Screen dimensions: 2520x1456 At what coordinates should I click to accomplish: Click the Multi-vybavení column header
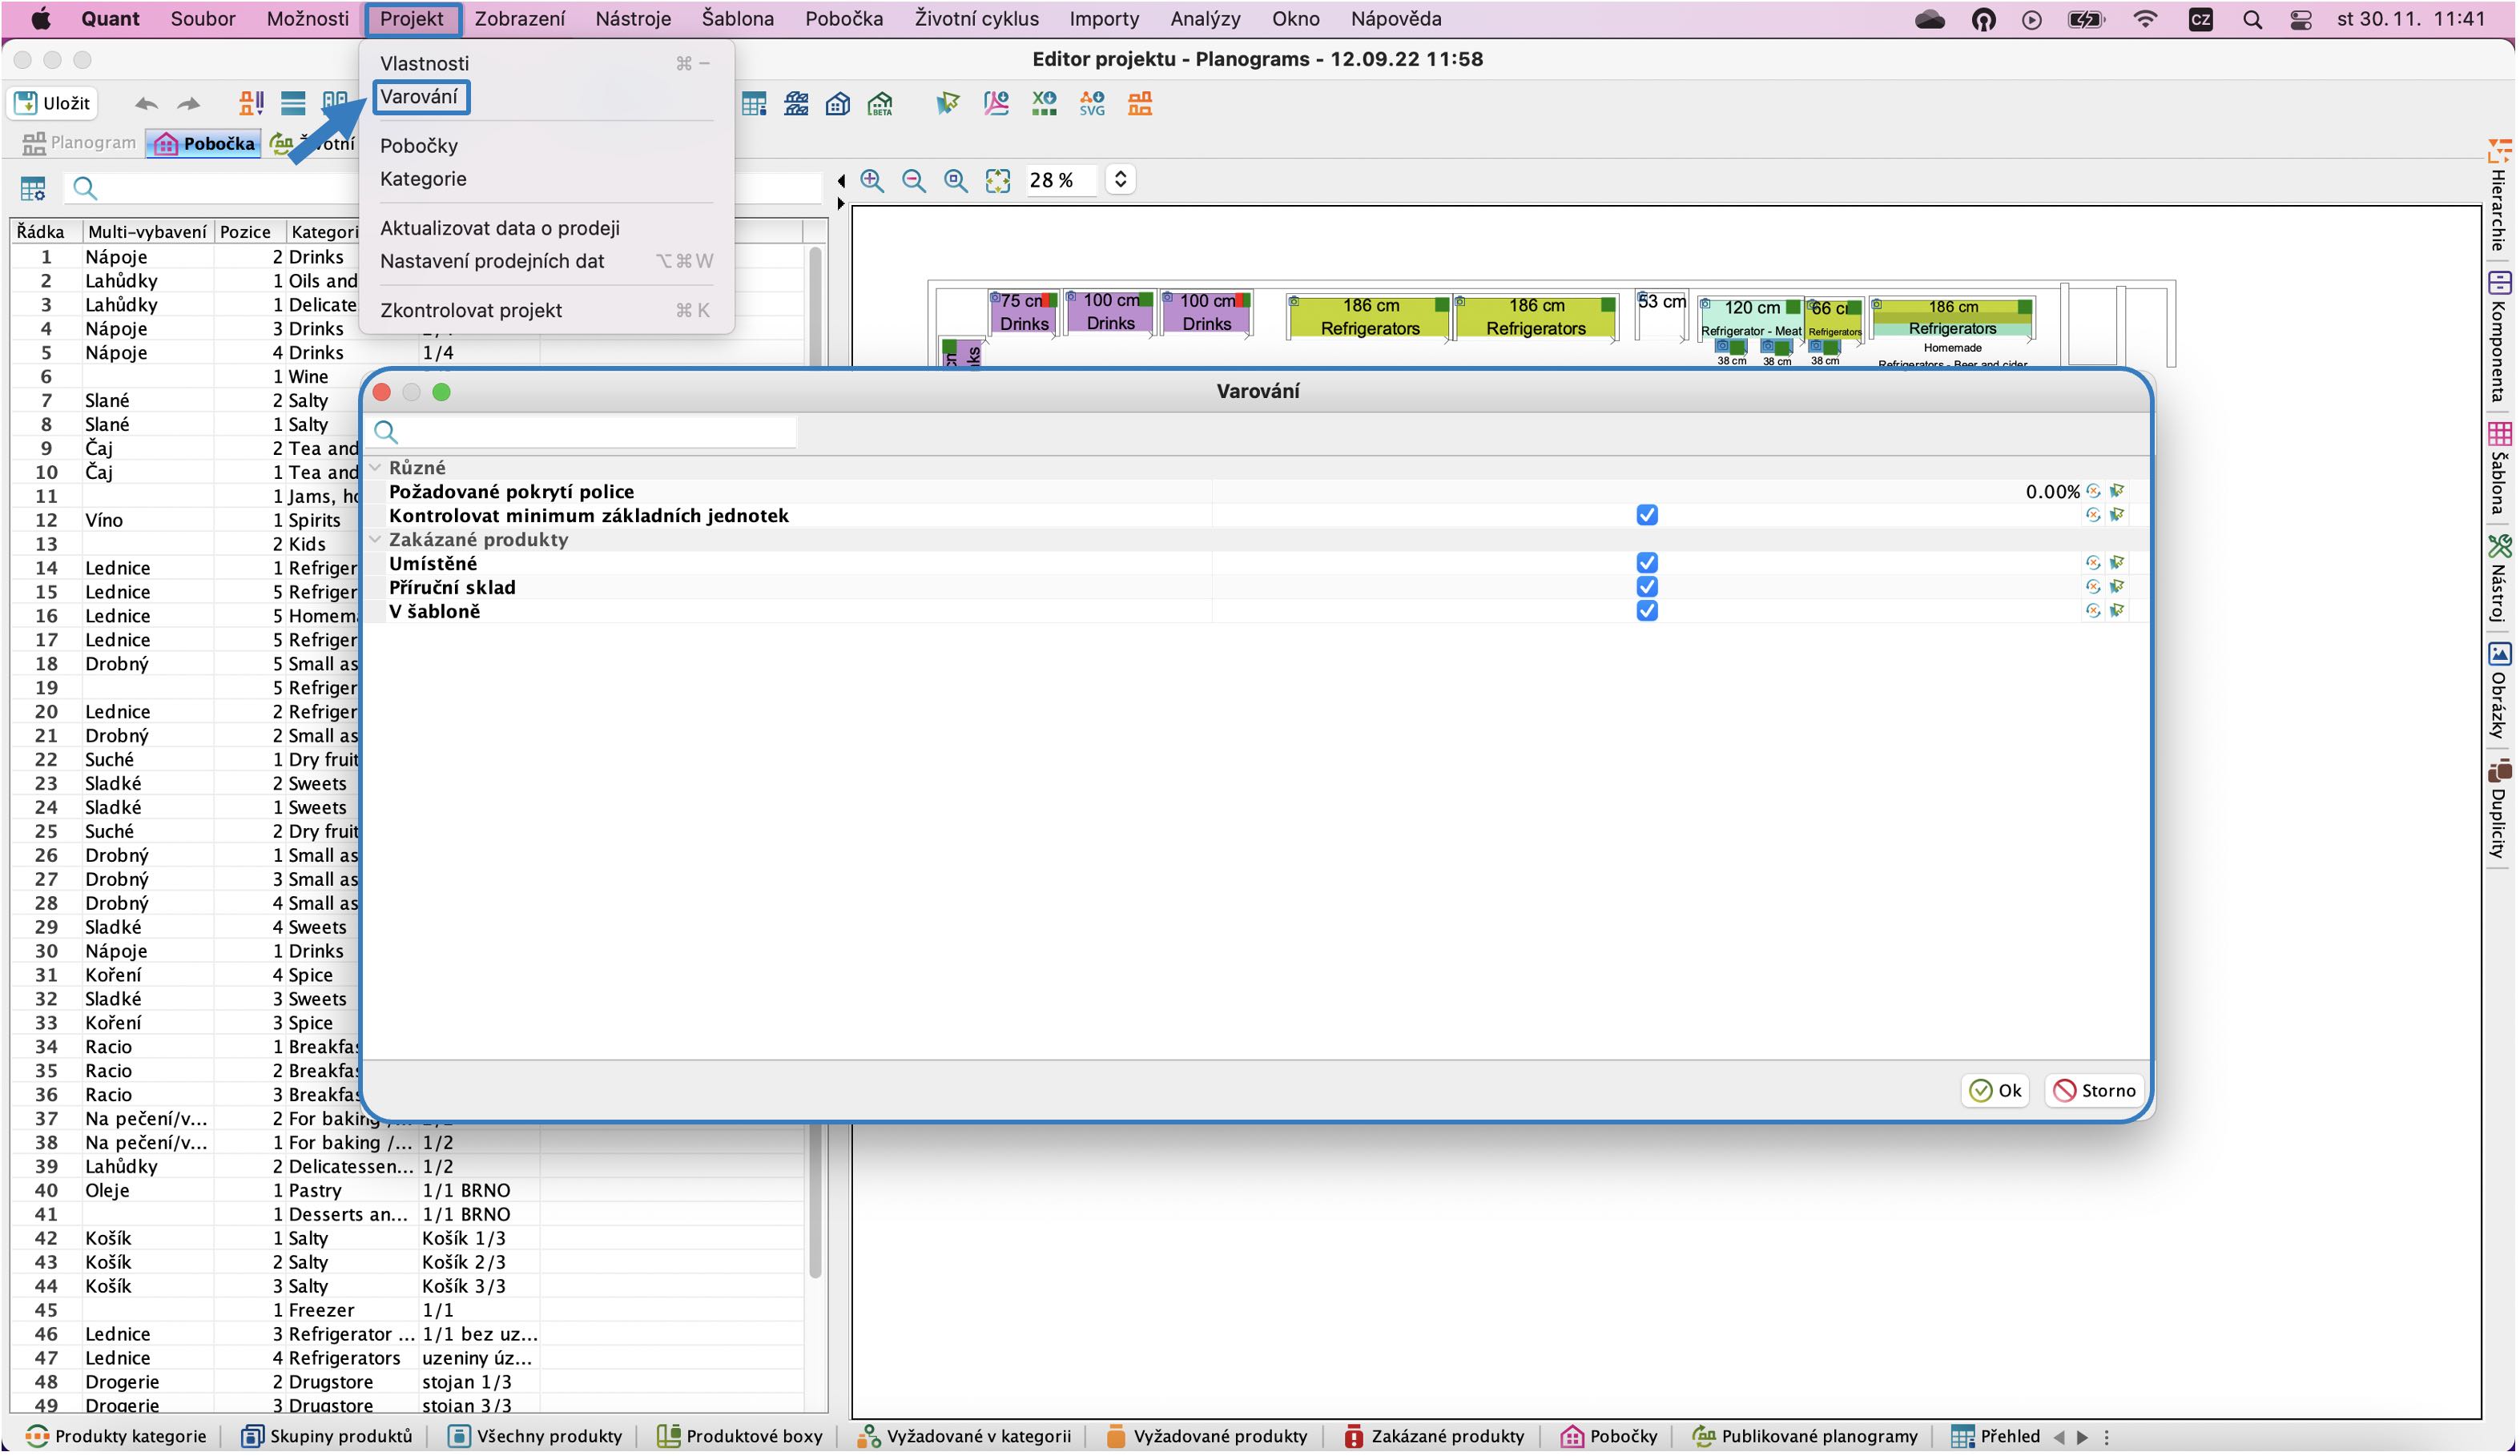(x=147, y=232)
